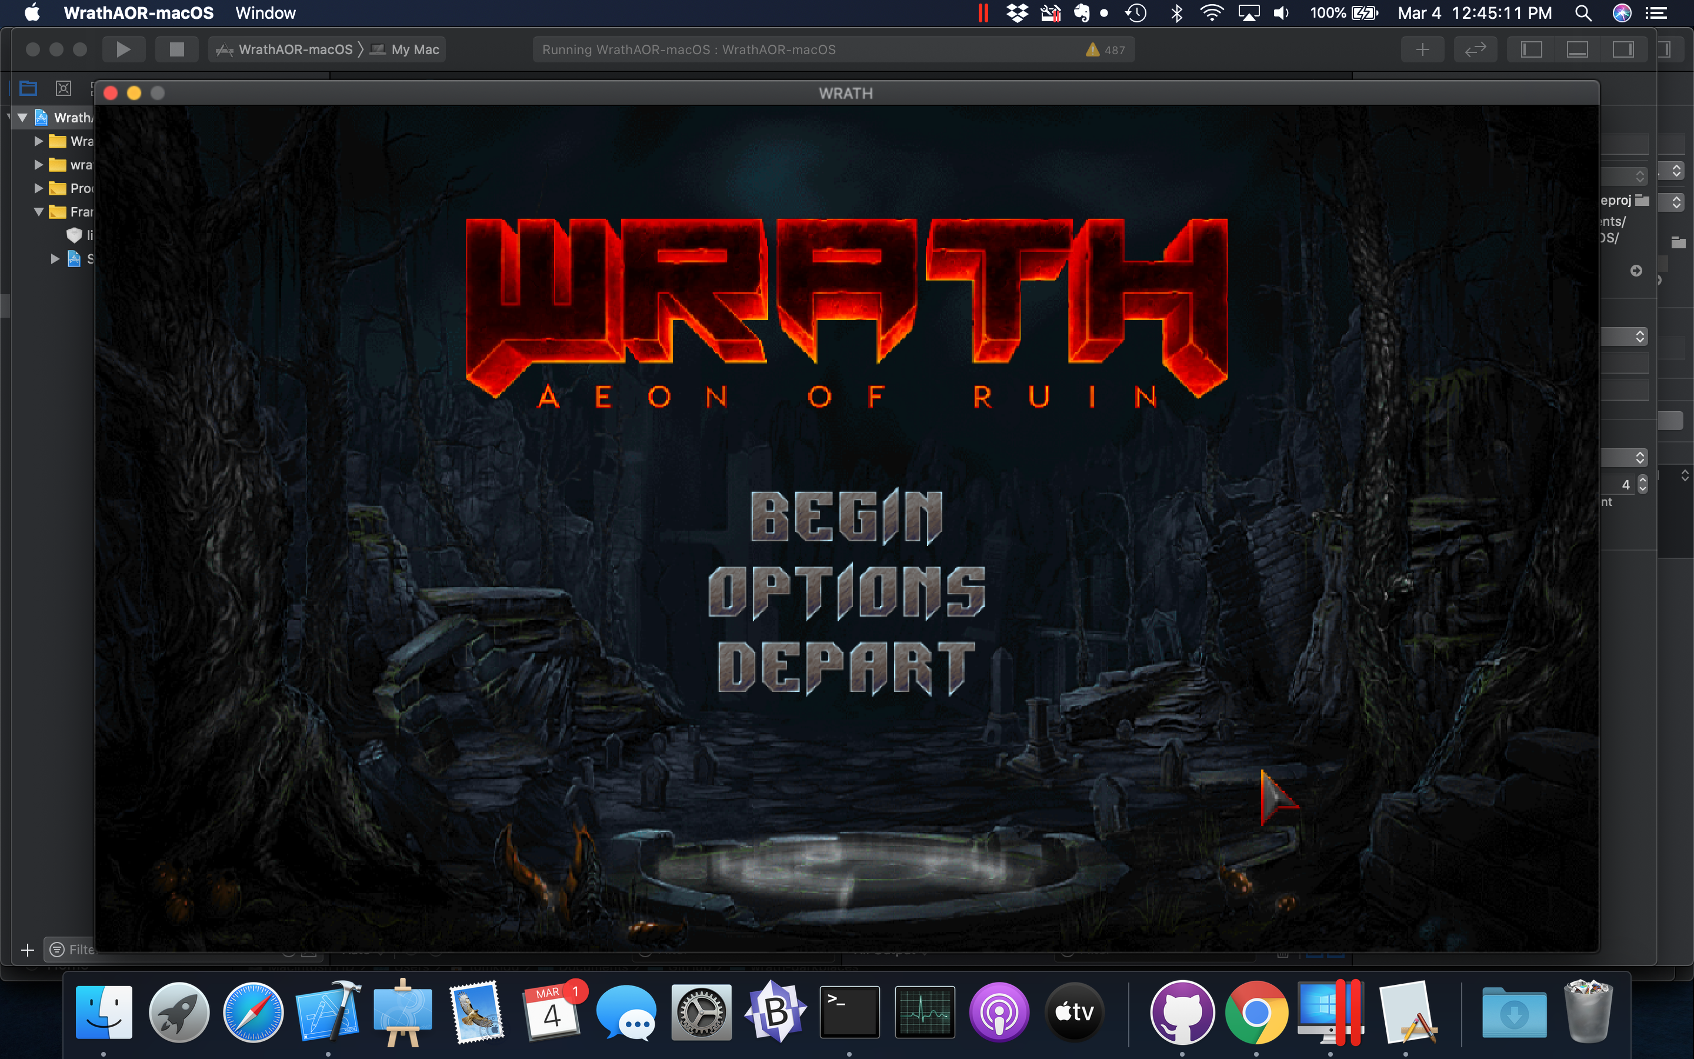The image size is (1694, 1059).
Task: Expand the Products folder in navigator
Action: (x=38, y=188)
